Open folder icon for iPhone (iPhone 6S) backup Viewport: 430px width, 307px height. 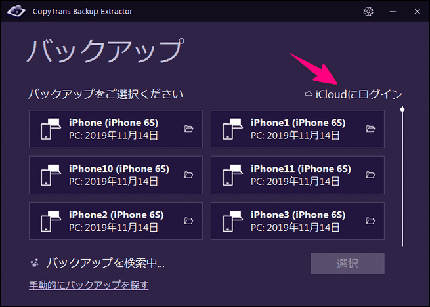[188, 129]
